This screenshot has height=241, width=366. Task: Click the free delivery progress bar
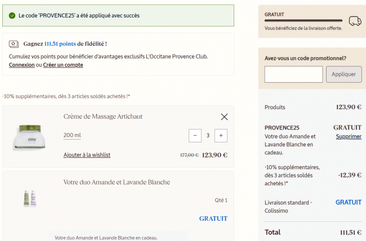pyautogui.click(x=303, y=20)
